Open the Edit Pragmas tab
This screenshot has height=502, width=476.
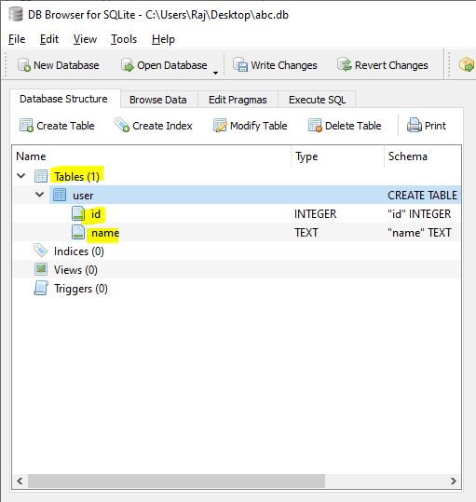pos(238,100)
